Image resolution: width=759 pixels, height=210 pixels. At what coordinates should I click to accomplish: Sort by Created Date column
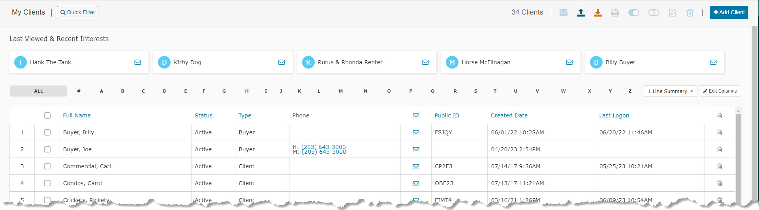click(509, 115)
